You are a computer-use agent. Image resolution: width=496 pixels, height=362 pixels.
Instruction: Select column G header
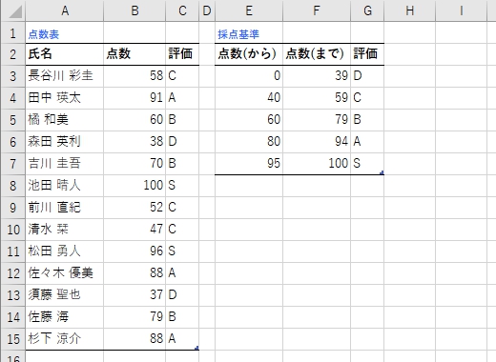coord(367,11)
